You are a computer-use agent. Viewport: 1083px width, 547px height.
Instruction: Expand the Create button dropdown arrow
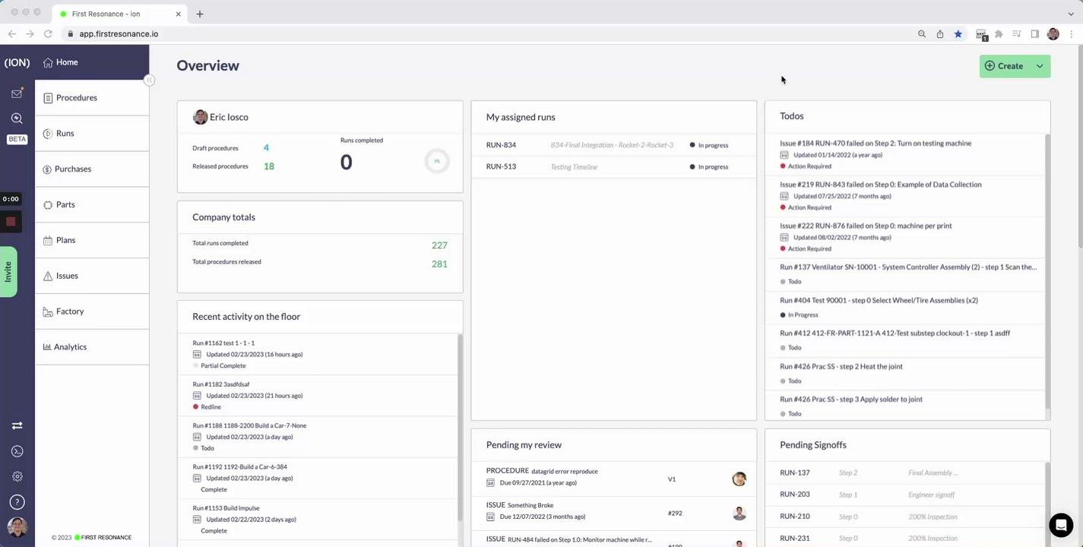pos(1040,66)
